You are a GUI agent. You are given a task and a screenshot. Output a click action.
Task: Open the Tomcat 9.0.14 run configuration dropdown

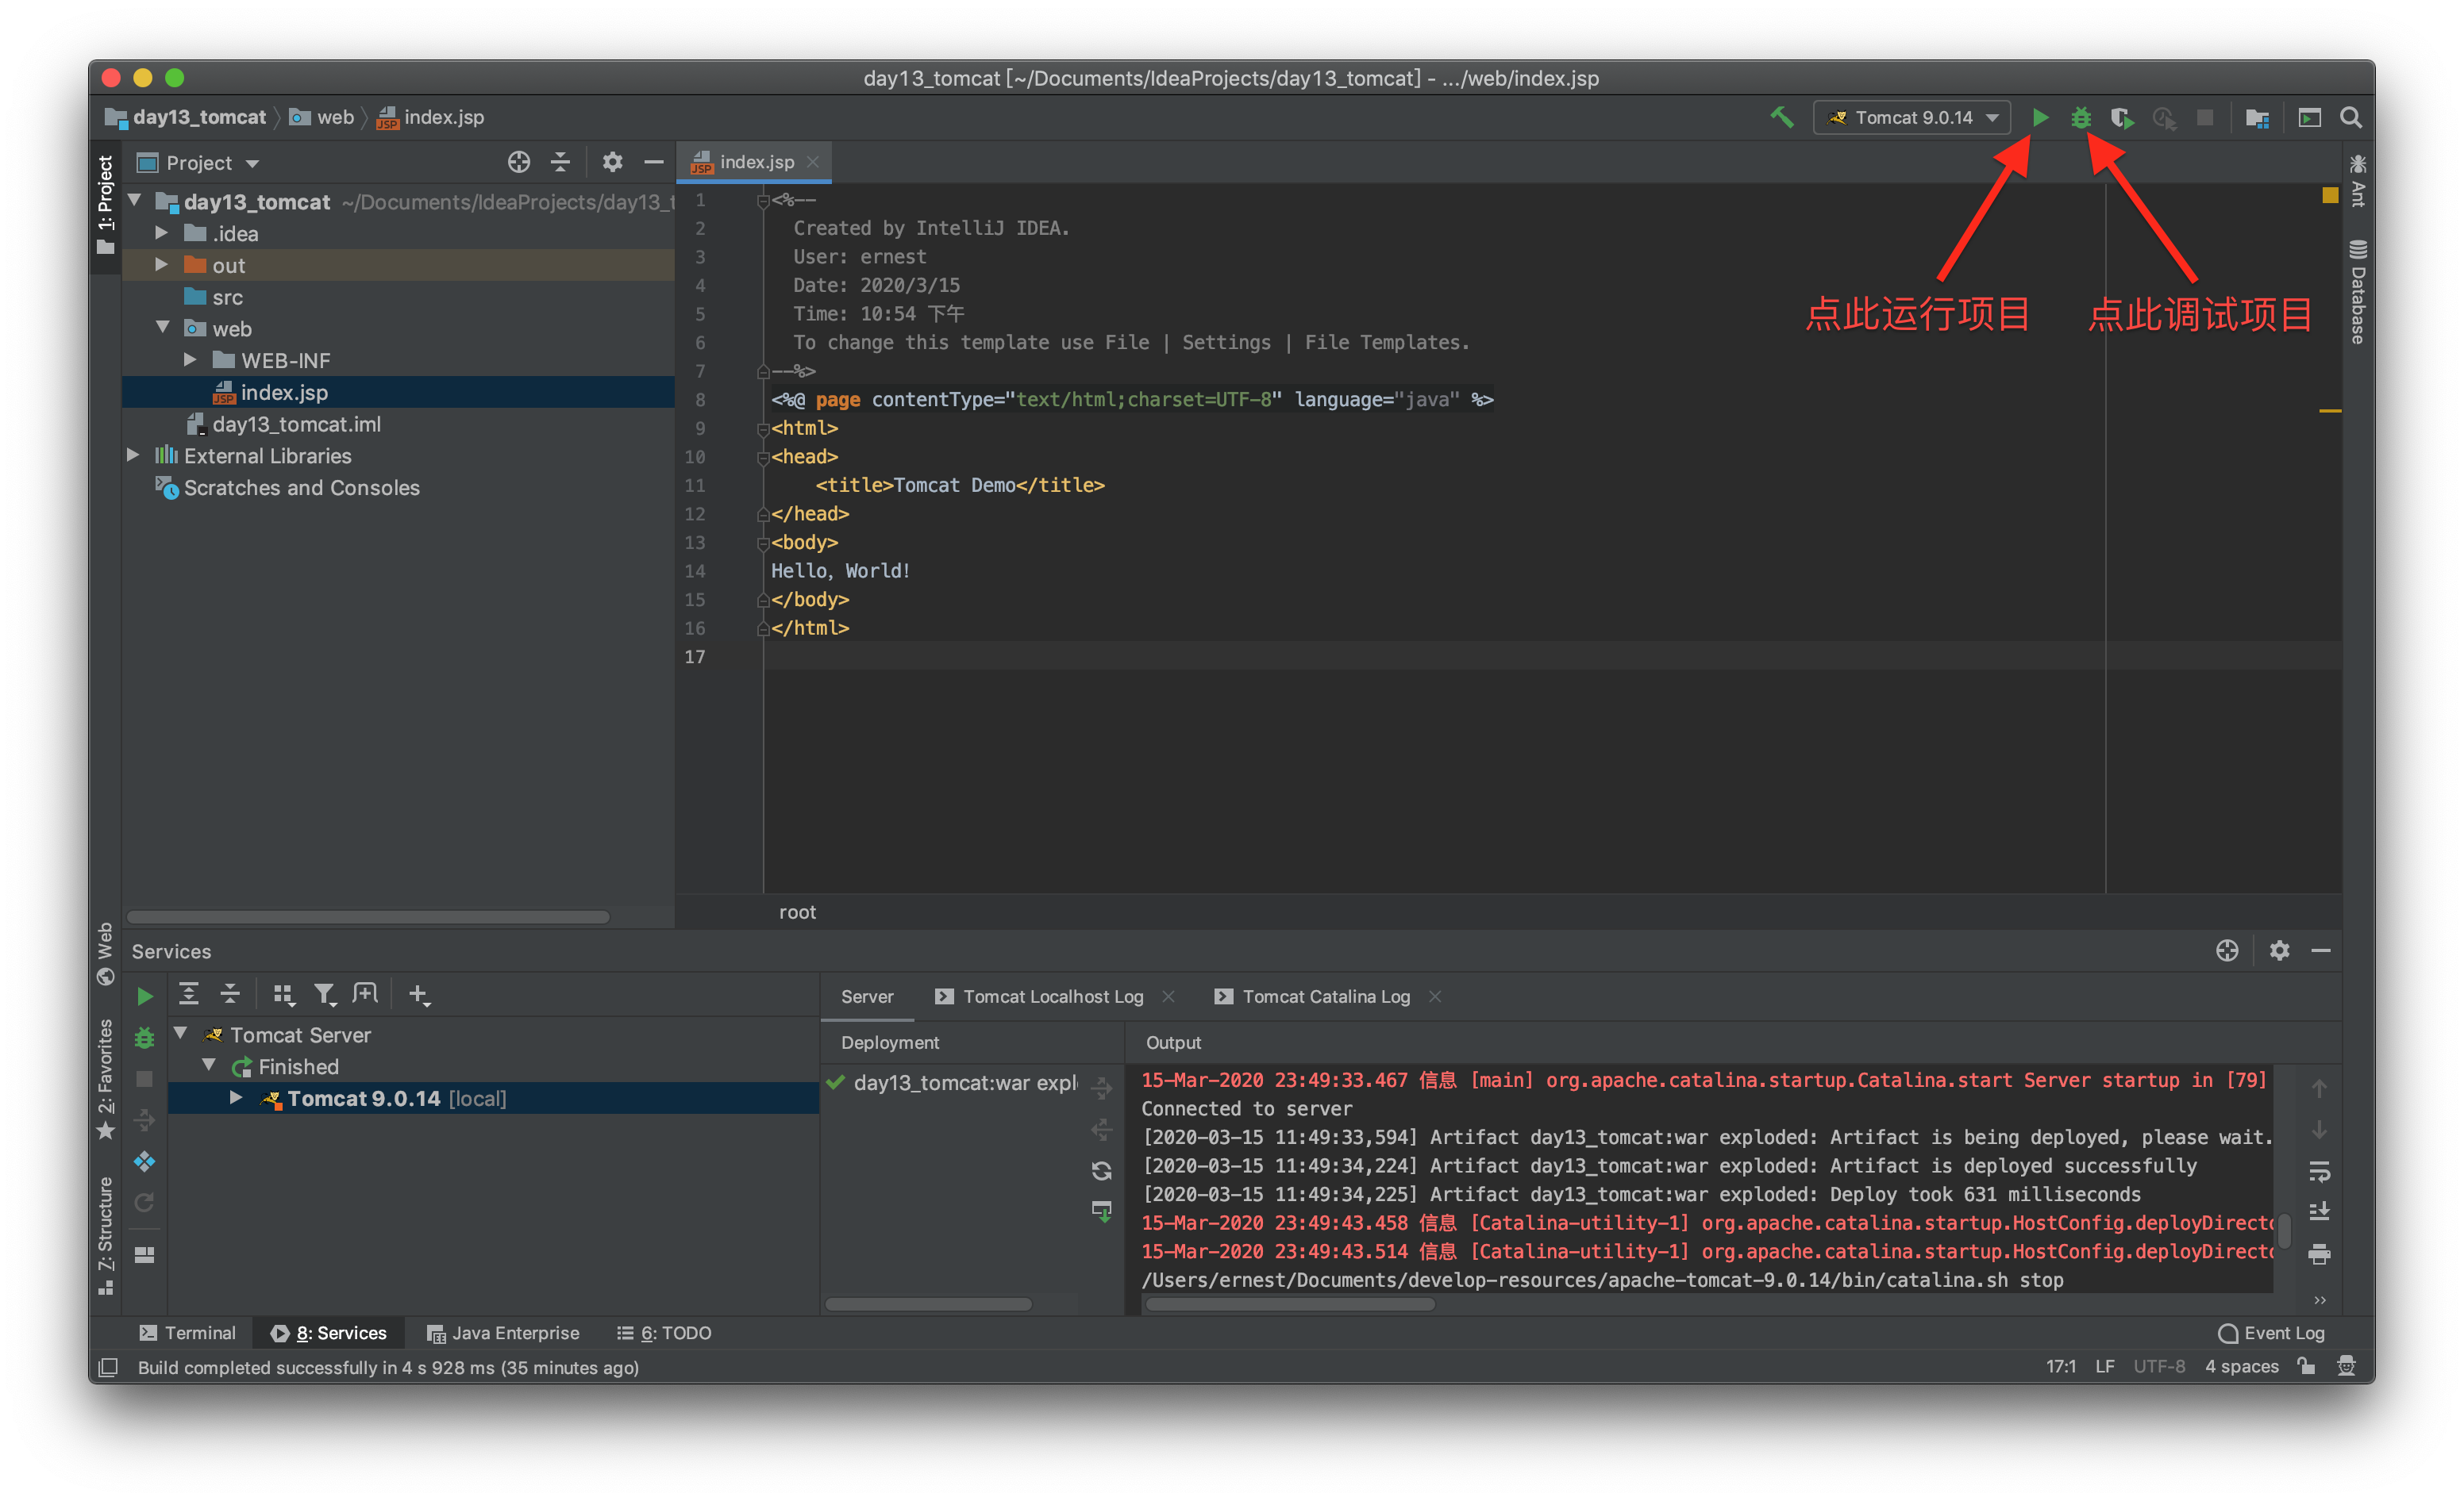coord(1913,118)
